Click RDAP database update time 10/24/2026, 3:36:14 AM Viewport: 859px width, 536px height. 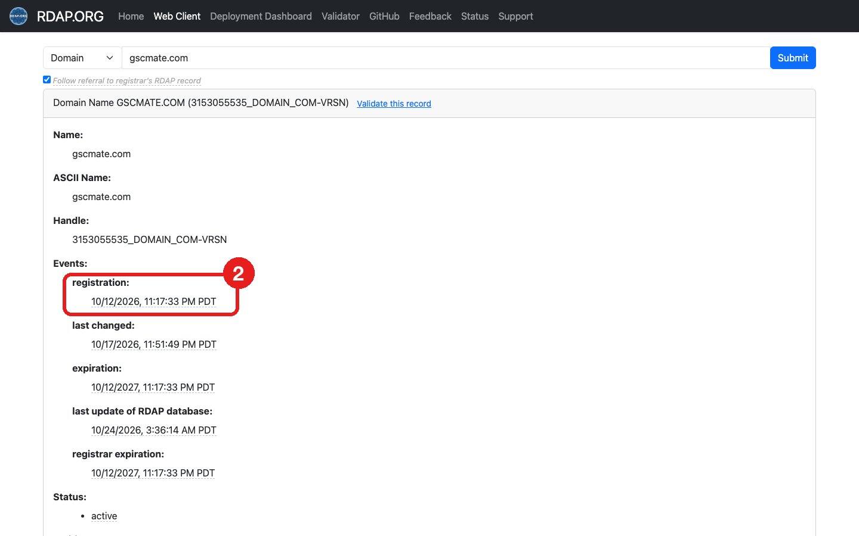[x=154, y=430]
